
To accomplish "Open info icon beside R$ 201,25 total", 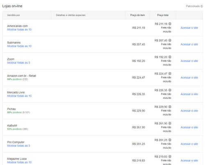I will [x=170, y=140].
